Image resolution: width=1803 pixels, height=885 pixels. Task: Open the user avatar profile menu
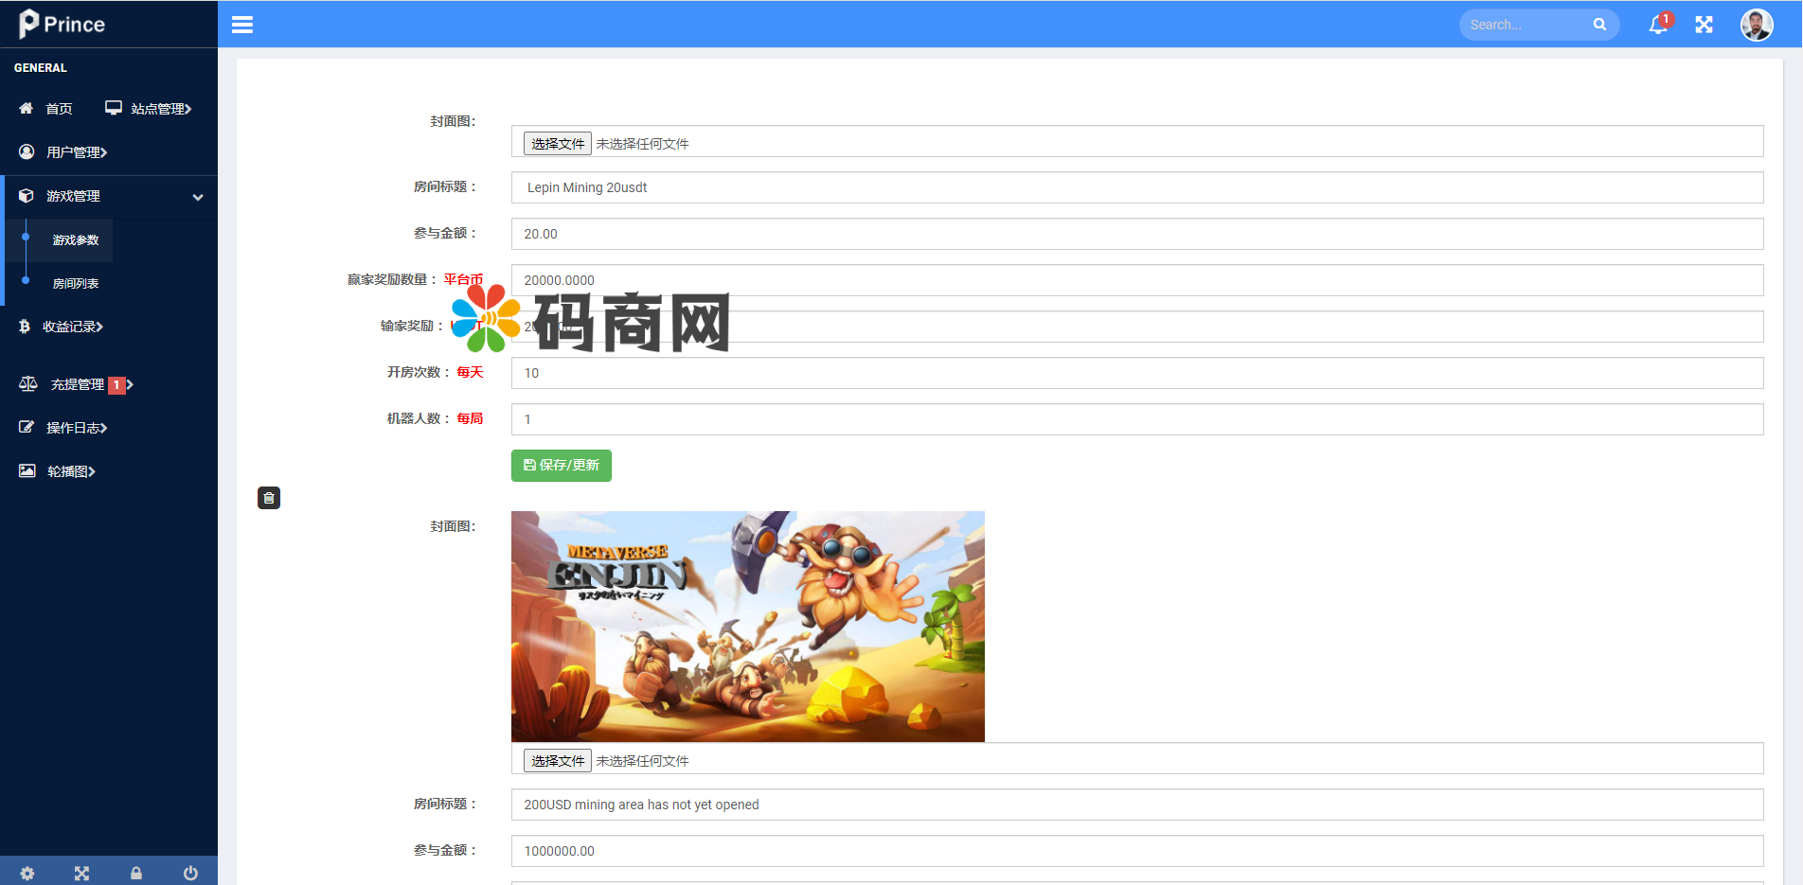tap(1756, 25)
